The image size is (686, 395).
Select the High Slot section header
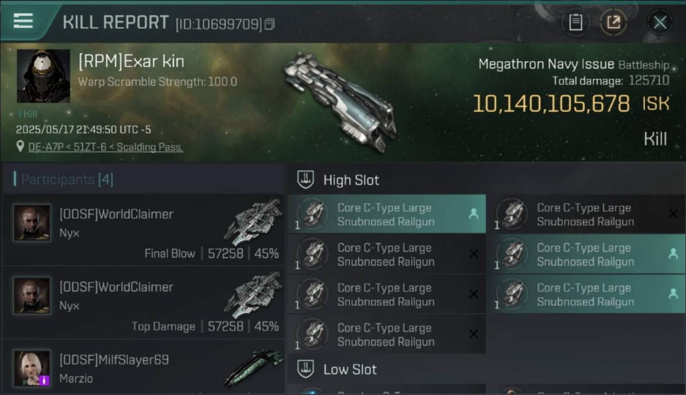[x=351, y=180]
